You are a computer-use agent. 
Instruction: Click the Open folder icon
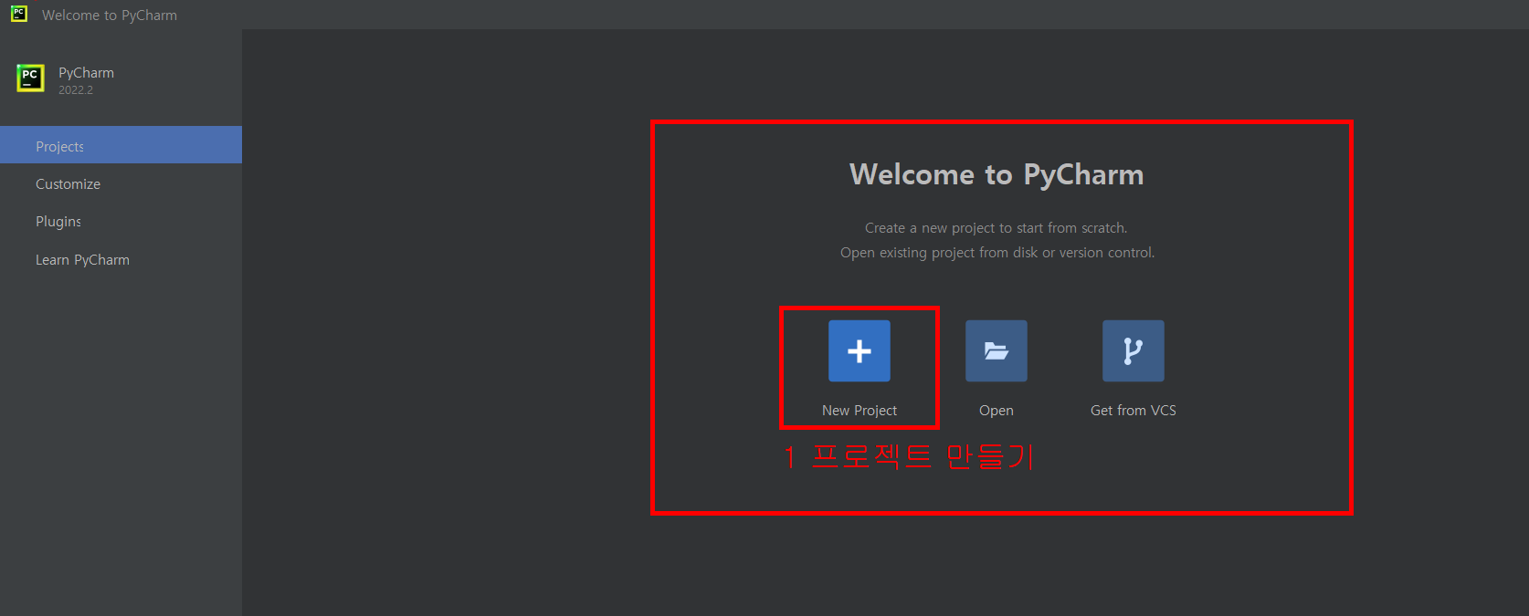pos(996,350)
